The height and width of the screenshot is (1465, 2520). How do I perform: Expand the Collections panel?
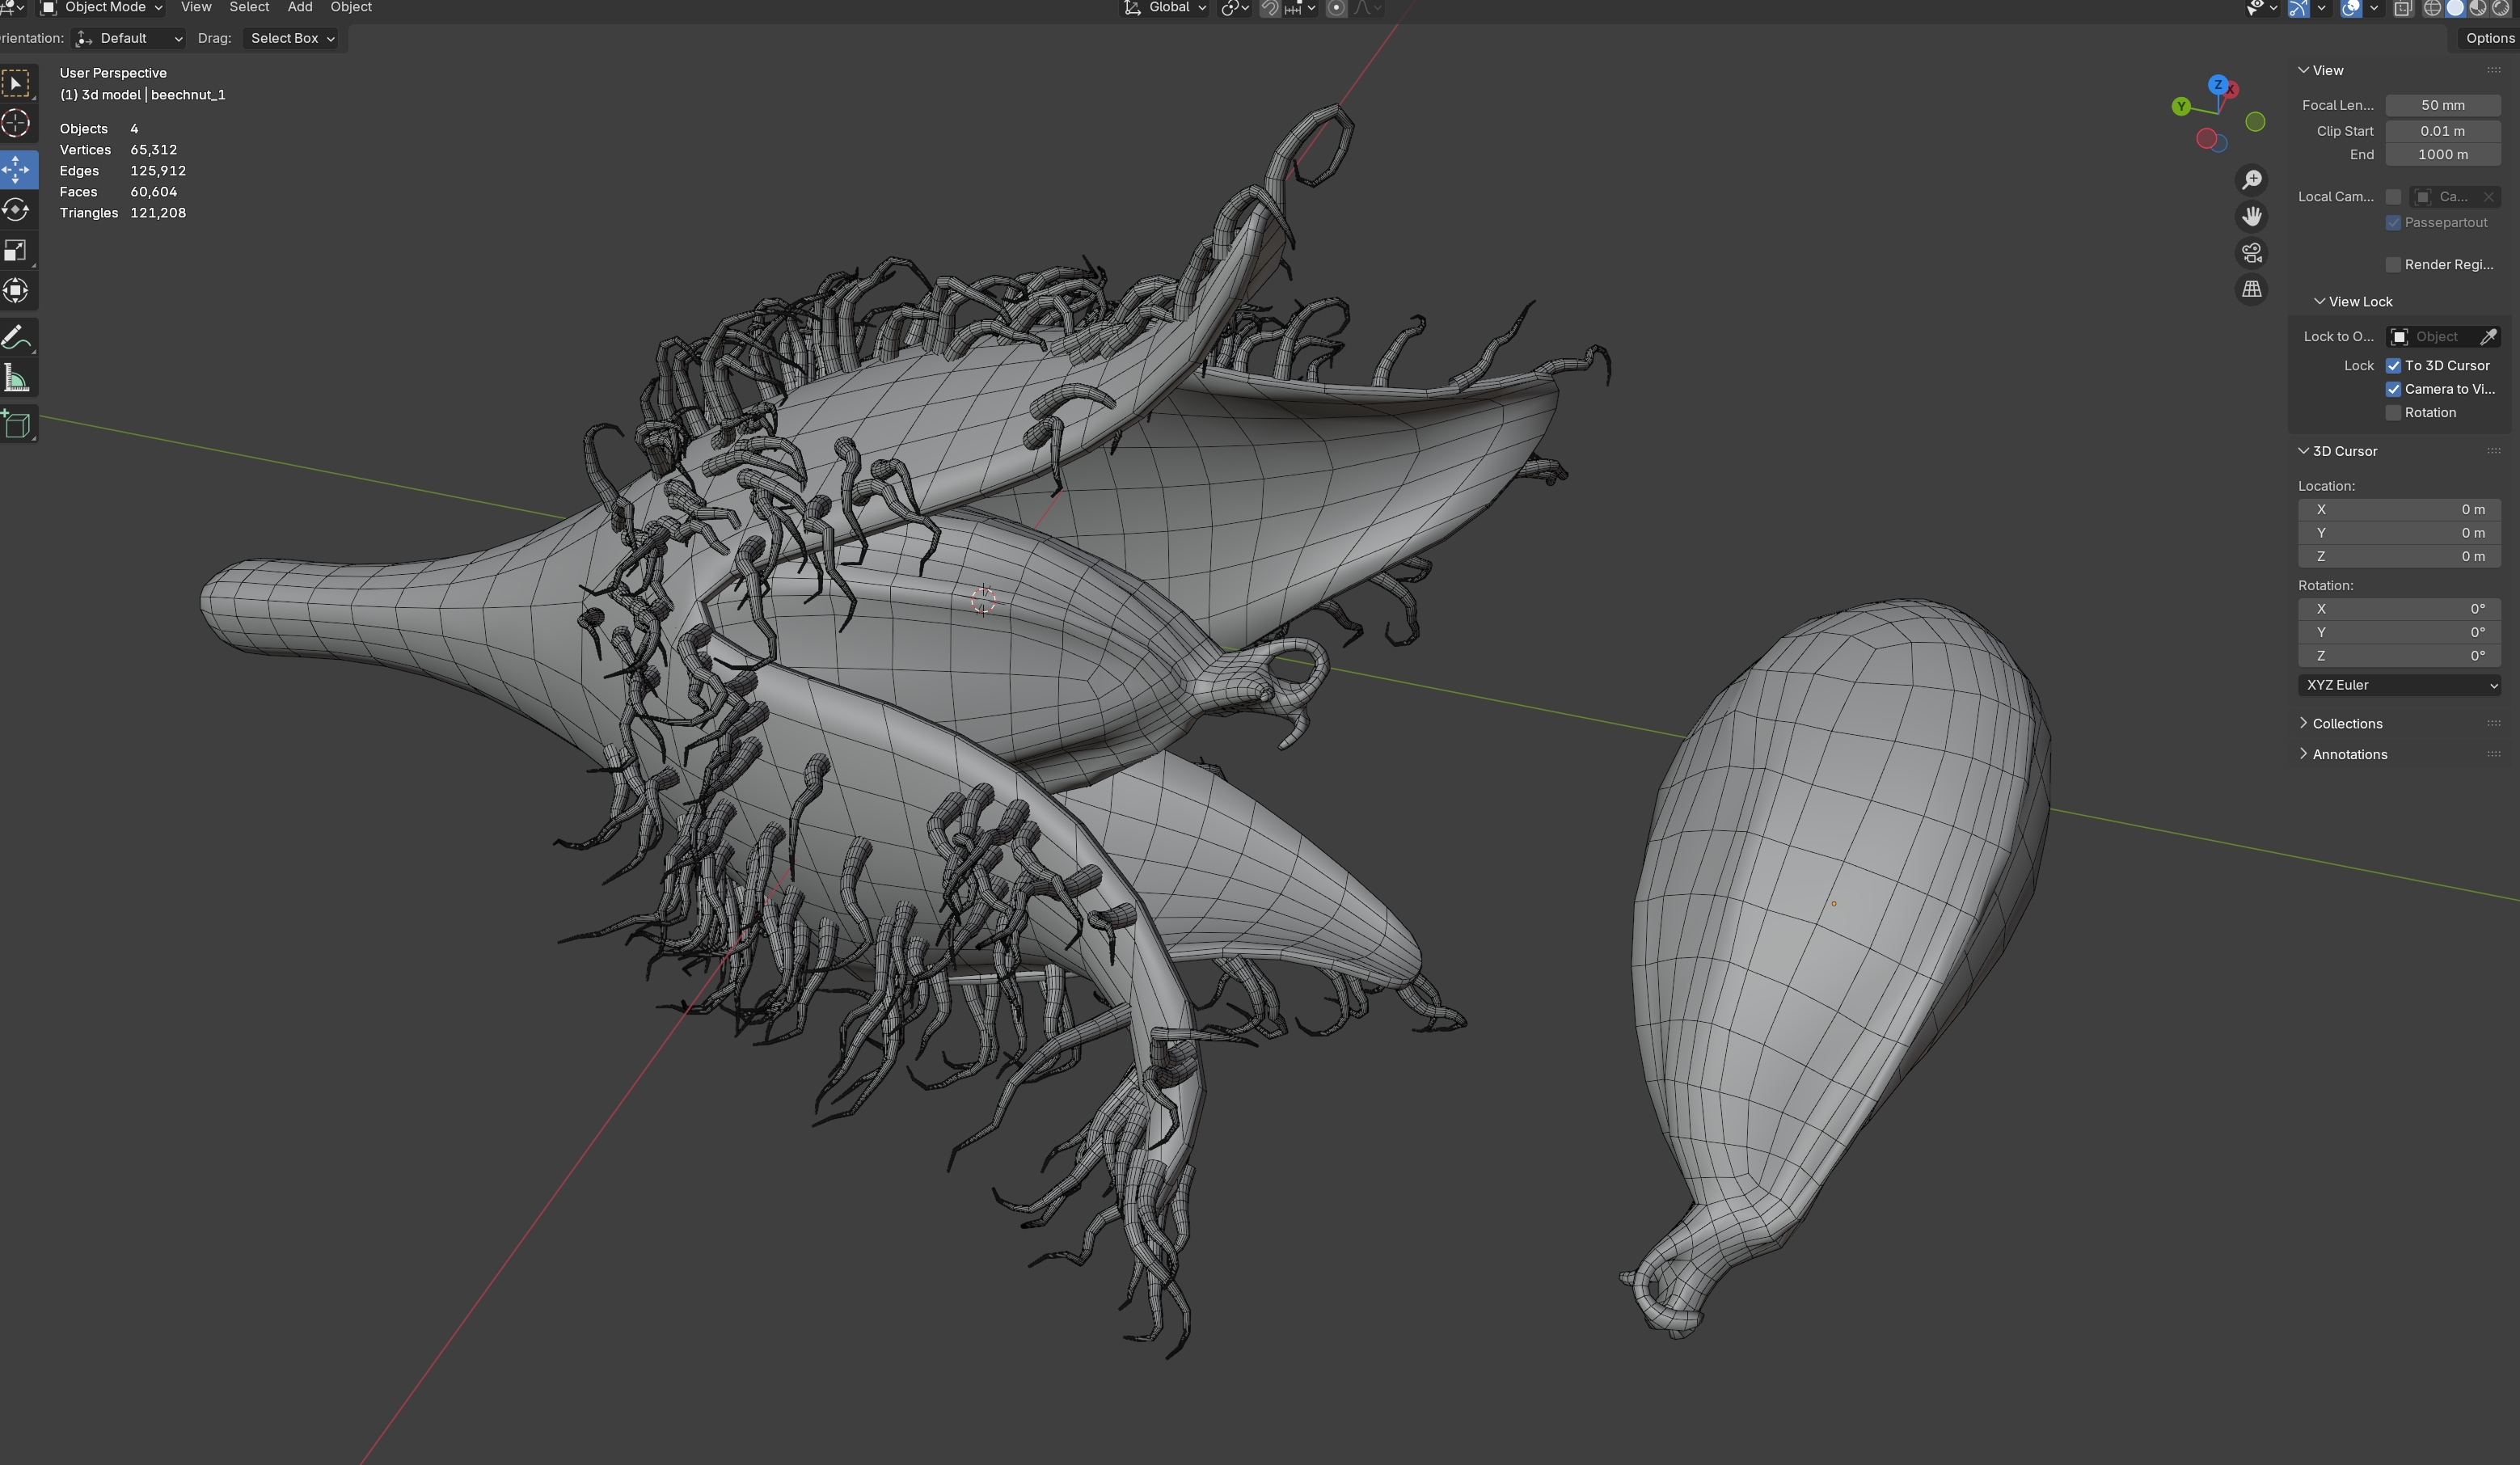[2346, 724]
